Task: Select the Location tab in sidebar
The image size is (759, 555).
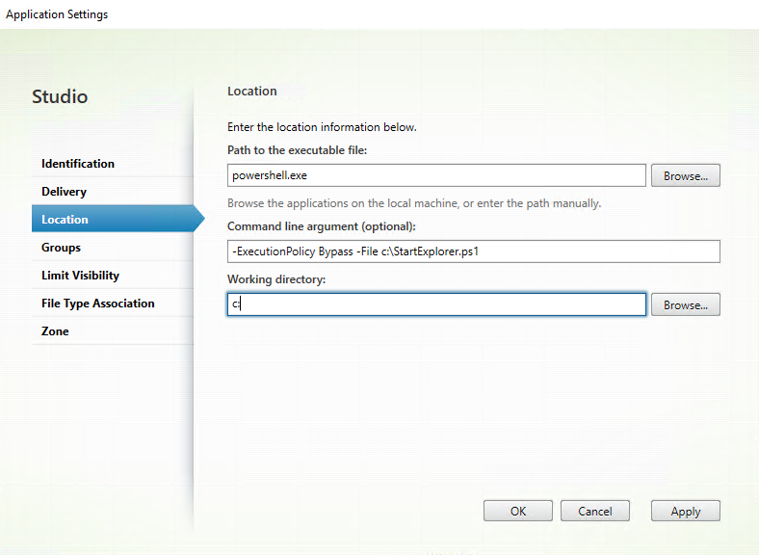Action: click(65, 220)
